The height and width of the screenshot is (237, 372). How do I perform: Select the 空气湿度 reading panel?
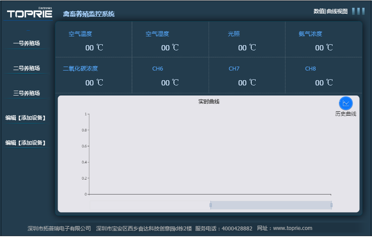click(170, 40)
